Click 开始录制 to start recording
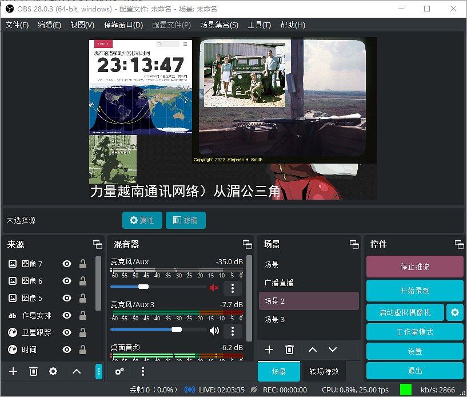Screen dimensions: 467x397 pos(414,290)
